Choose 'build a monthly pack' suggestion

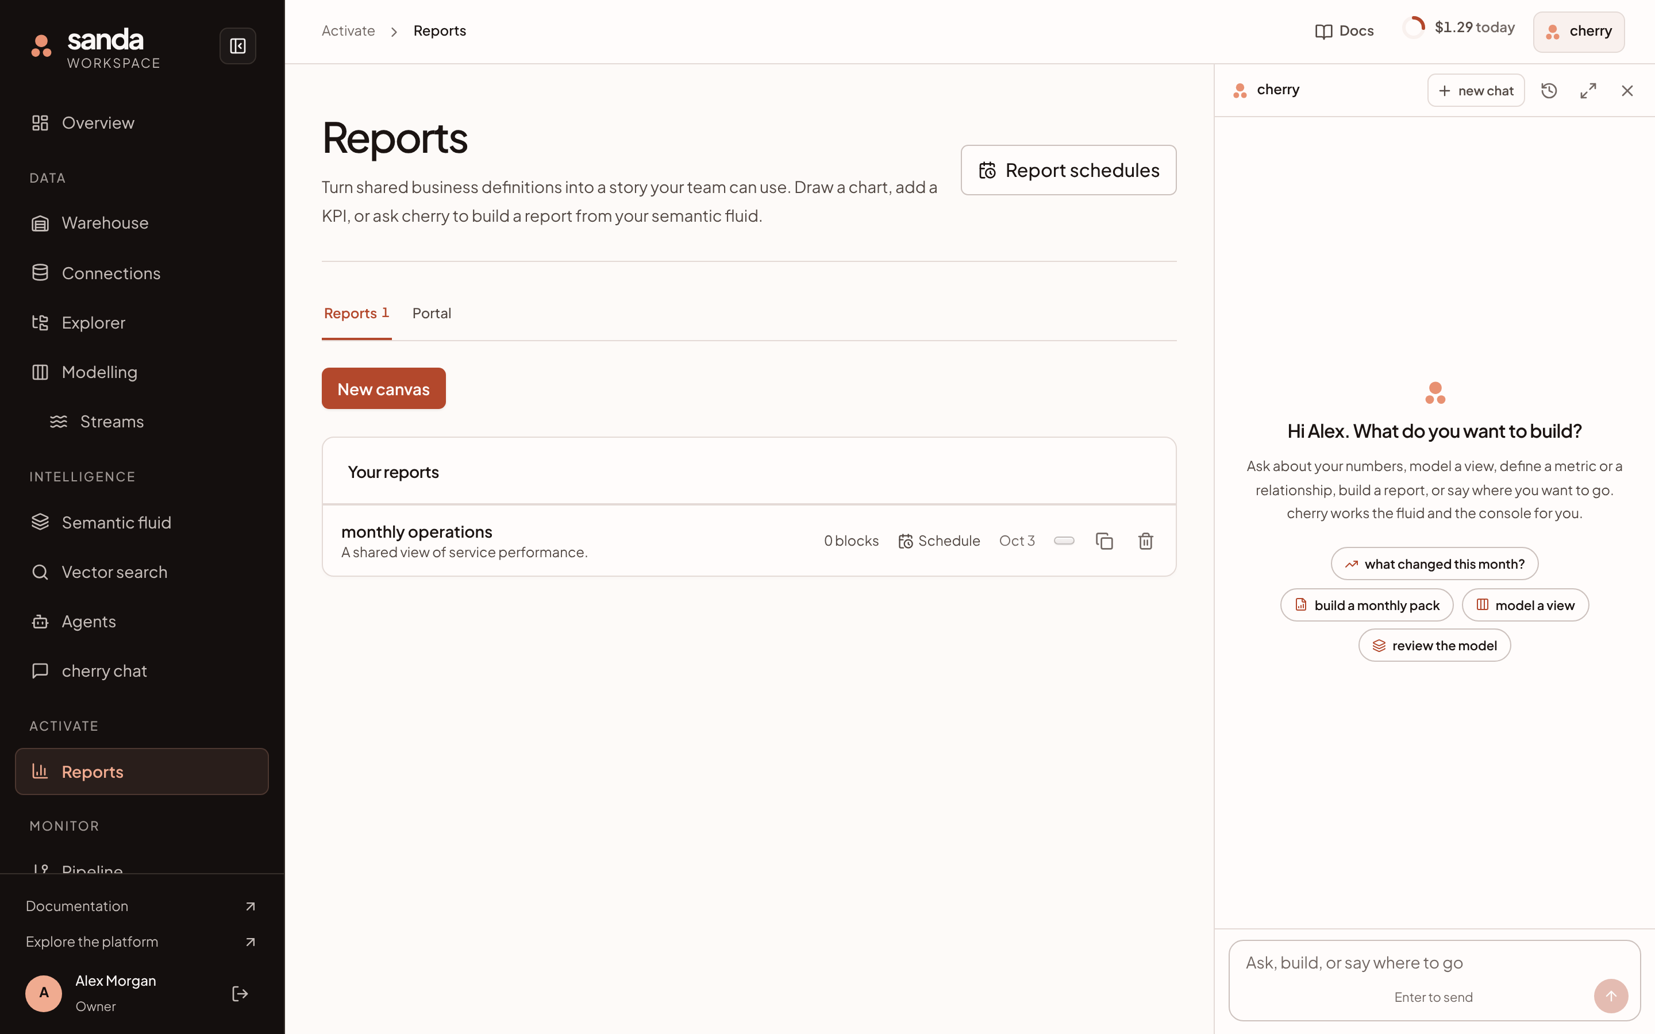[1367, 605]
